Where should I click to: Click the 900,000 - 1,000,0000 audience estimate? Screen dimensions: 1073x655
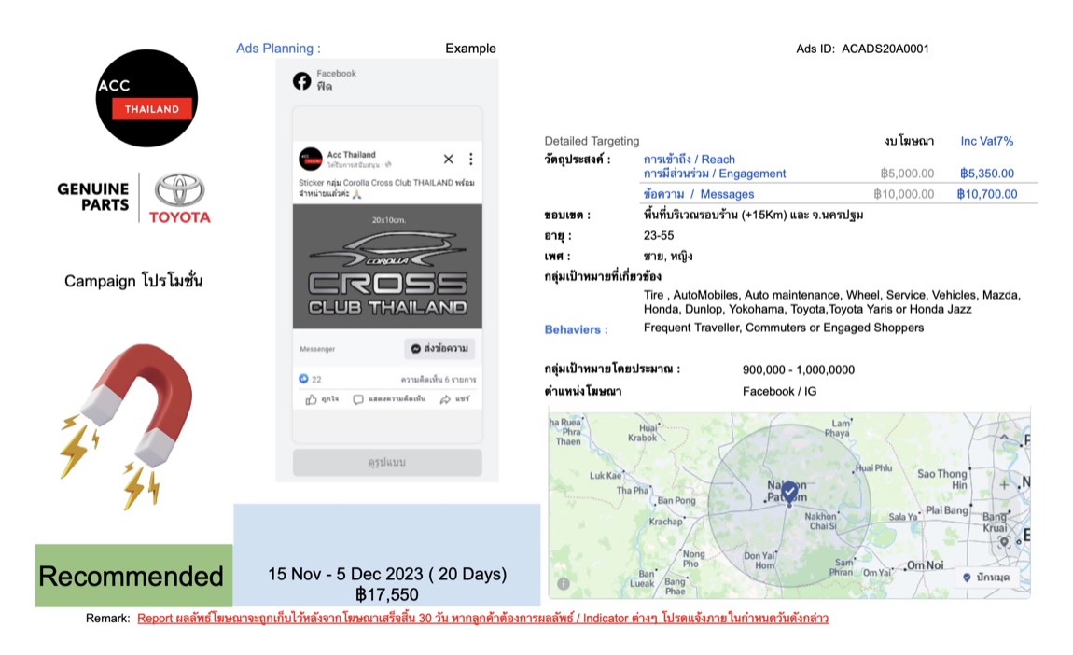[799, 369]
